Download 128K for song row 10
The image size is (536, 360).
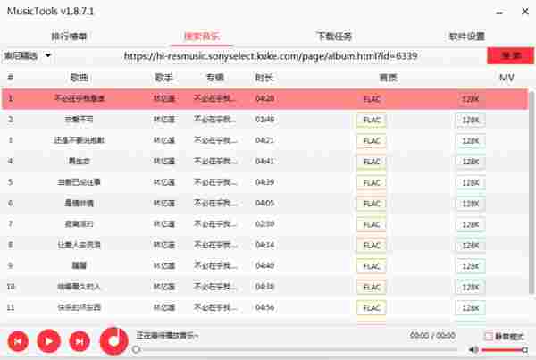(471, 287)
